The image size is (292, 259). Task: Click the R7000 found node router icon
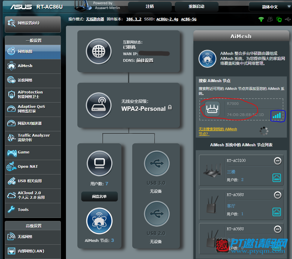coord(212,109)
